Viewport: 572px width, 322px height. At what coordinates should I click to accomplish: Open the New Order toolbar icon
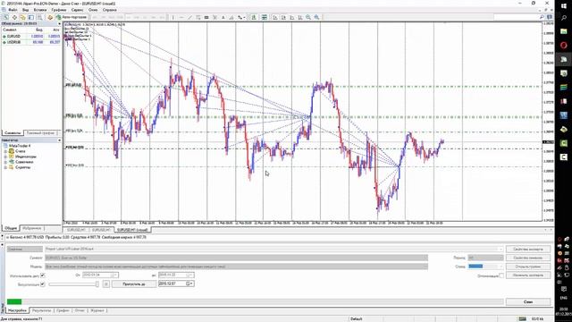click(x=50, y=17)
